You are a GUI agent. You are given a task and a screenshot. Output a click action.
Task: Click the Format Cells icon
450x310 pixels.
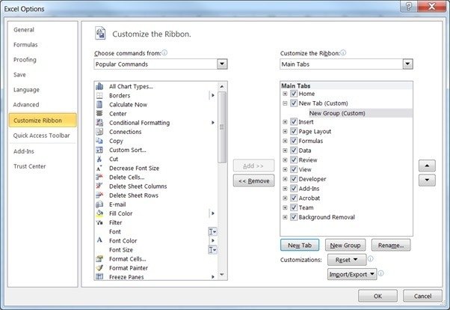click(99, 259)
